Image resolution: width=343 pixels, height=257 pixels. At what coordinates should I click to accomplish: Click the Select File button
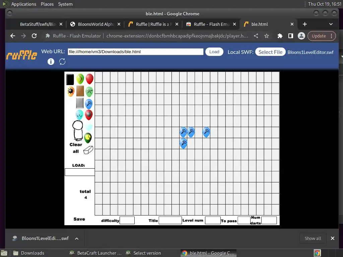(x=270, y=52)
